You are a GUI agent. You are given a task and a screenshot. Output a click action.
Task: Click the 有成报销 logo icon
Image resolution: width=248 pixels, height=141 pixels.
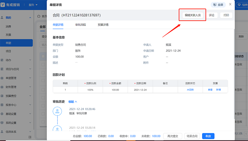tap(3, 5)
